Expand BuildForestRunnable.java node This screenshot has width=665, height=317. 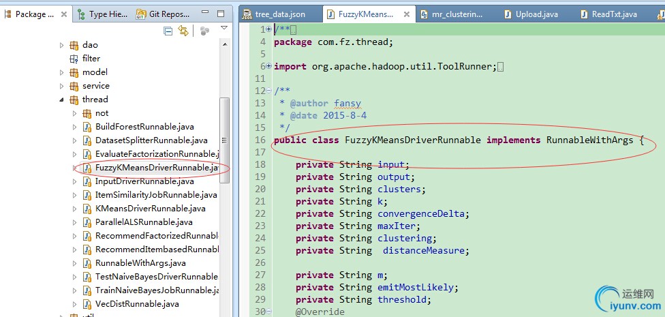click(75, 127)
